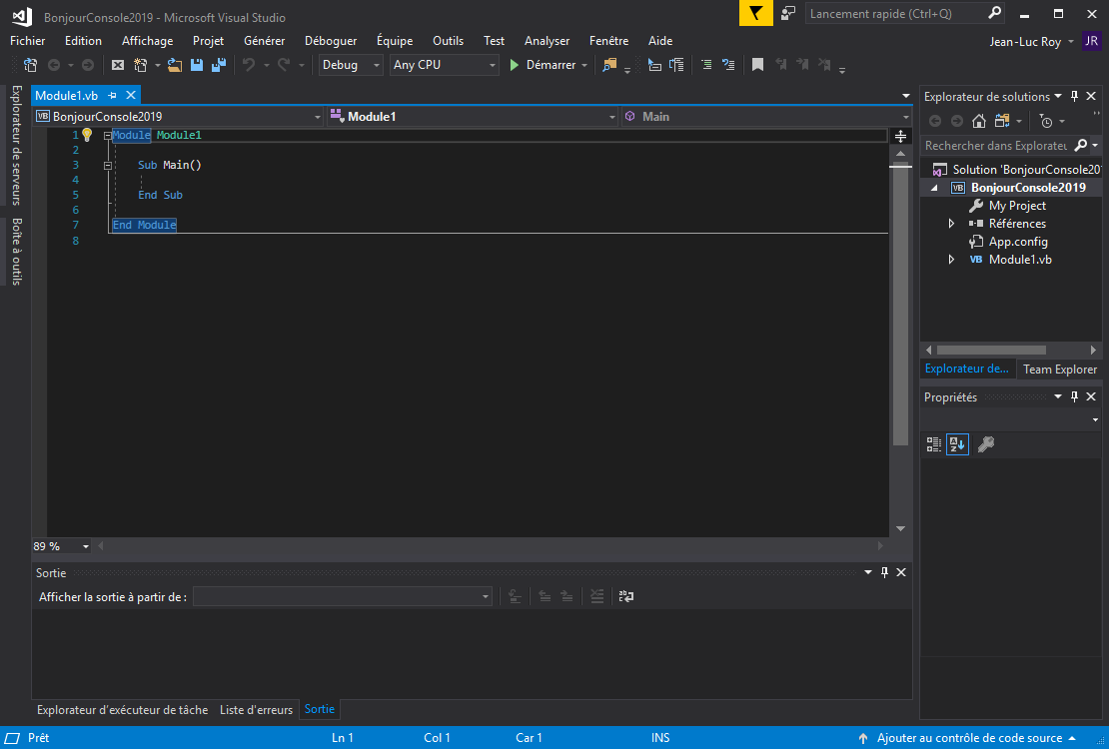Toggle auto-hide pin on Sortie panel
This screenshot has width=1109, height=749.
click(884, 572)
